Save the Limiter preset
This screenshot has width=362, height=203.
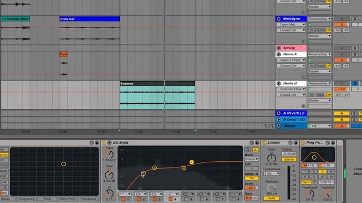click(296, 143)
